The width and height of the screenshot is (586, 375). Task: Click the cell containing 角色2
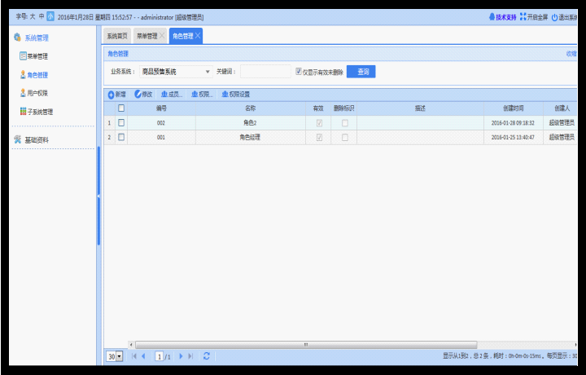pos(251,123)
